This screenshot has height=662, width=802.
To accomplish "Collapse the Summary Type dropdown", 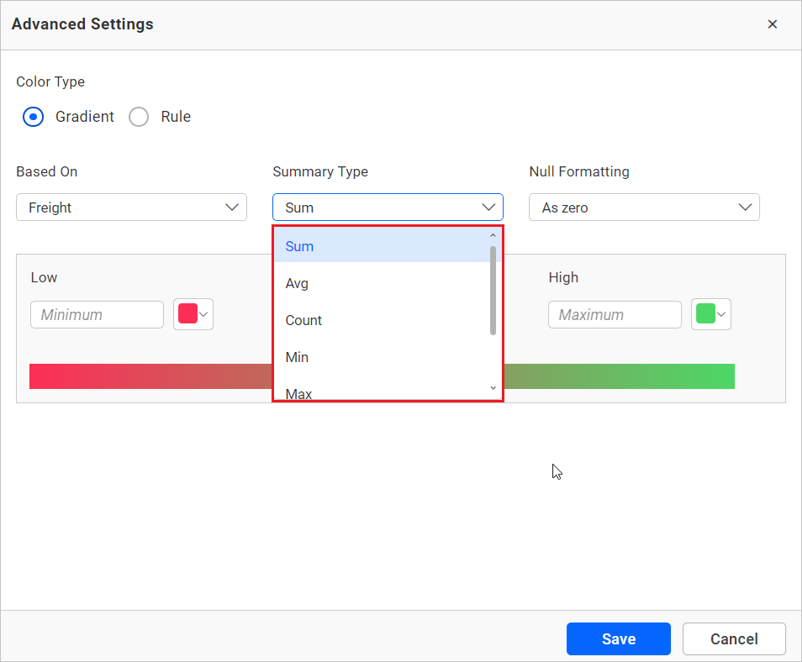I will 488,207.
